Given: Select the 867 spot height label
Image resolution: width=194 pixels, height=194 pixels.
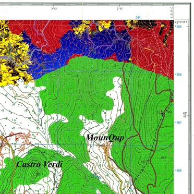Looking at the screenshot, I should pyautogui.click(x=164, y=158).
